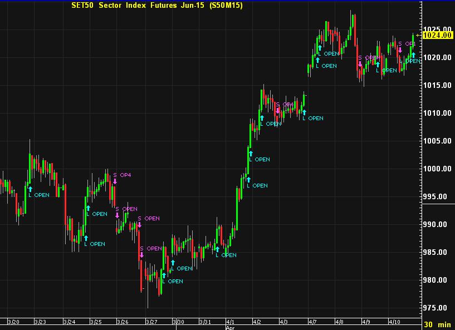Select the lowest pink S OPEN arrow

[141, 255]
